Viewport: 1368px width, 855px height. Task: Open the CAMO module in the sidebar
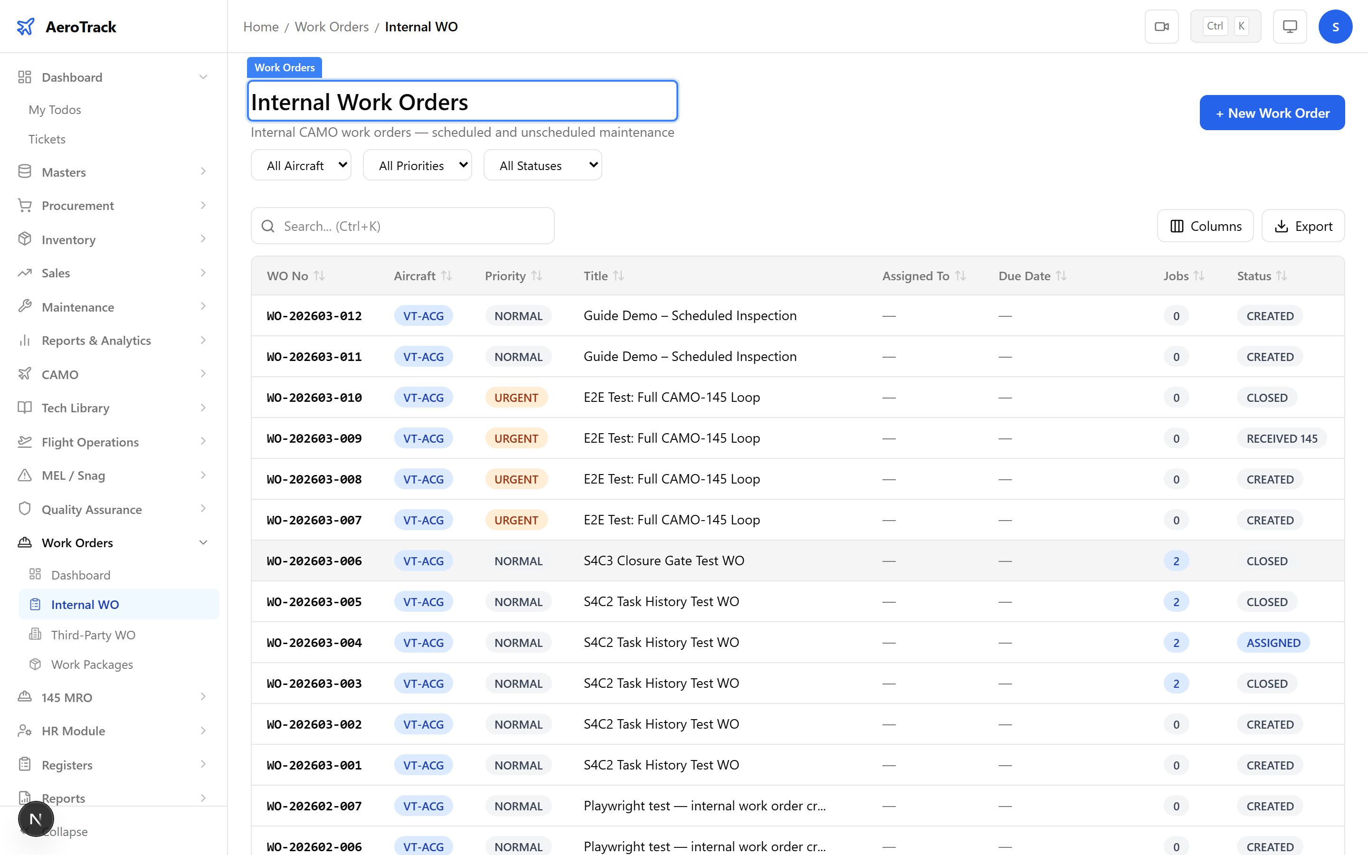59,374
